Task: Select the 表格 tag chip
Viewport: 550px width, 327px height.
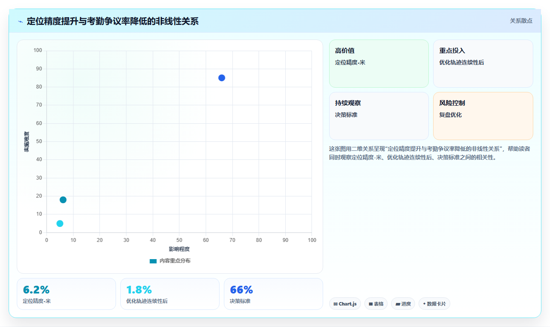Action: coord(376,304)
